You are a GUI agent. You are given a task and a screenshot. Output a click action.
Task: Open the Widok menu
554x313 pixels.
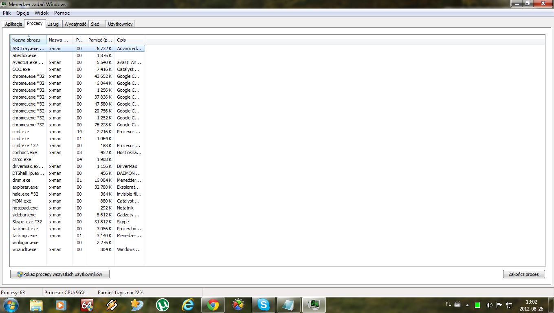[x=42, y=13]
